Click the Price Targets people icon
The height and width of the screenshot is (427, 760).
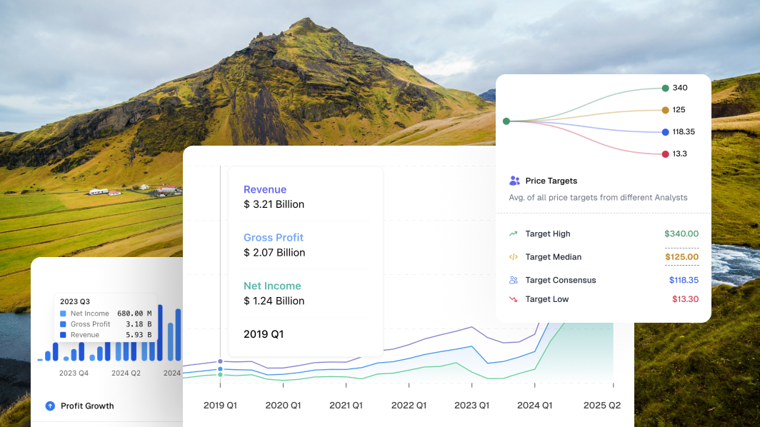[x=514, y=181]
